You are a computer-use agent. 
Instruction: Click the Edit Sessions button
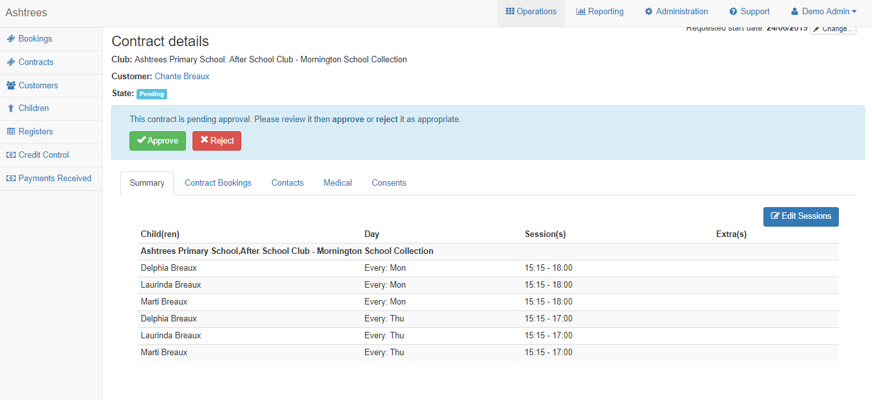click(x=800, y=216)
